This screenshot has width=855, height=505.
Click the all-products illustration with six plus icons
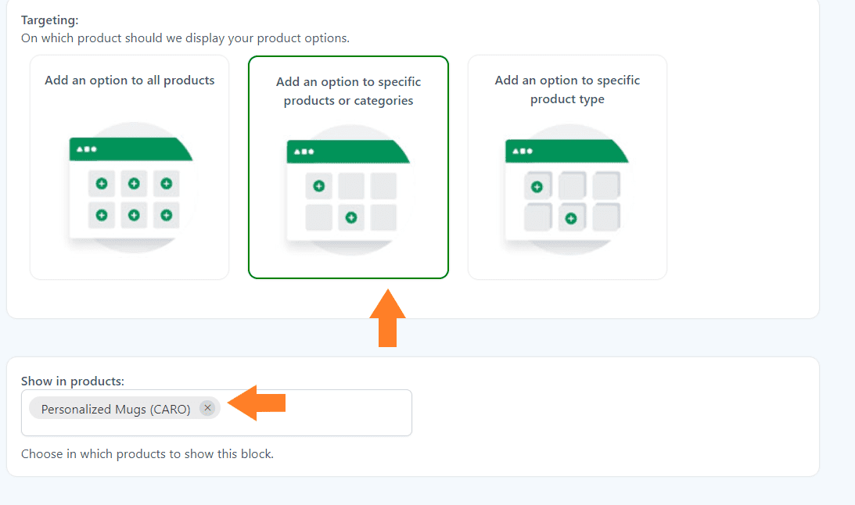point(131,188)
